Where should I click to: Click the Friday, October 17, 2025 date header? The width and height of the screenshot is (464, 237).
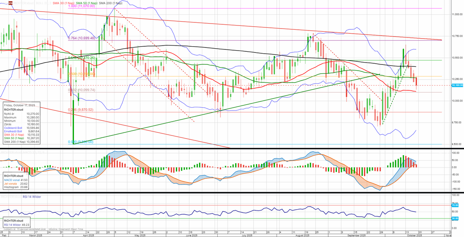pos(19,105)
